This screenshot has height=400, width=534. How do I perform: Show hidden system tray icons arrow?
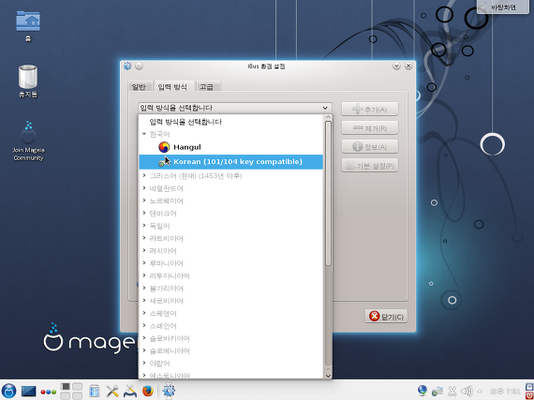coord(480,392)
